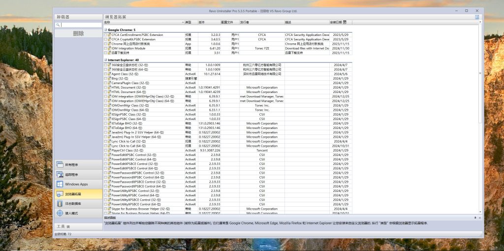504x251 pixels.
Task: Click the publisher cell Tencent
Action: tap(262, 151)
